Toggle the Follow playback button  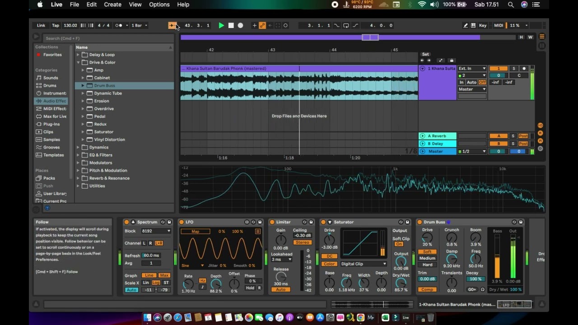click(x=172, y=25)
